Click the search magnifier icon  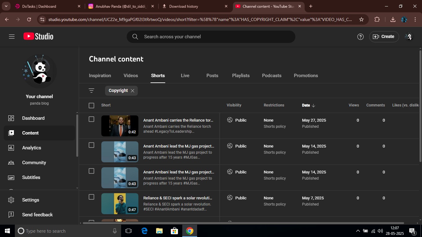[x=135, y=37]
